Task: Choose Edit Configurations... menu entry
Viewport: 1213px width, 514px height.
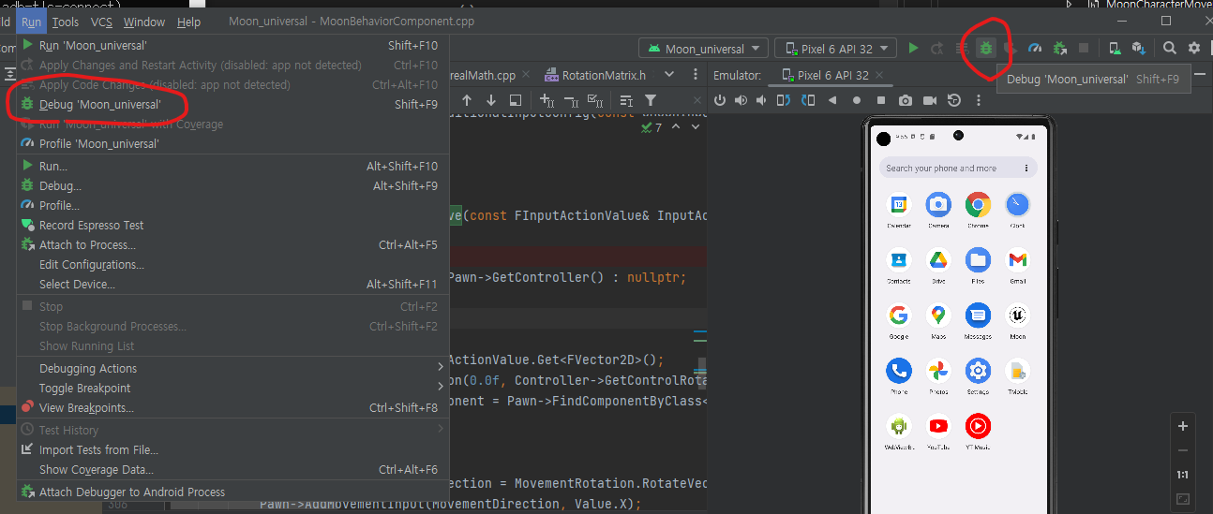Action: [232, 264]
